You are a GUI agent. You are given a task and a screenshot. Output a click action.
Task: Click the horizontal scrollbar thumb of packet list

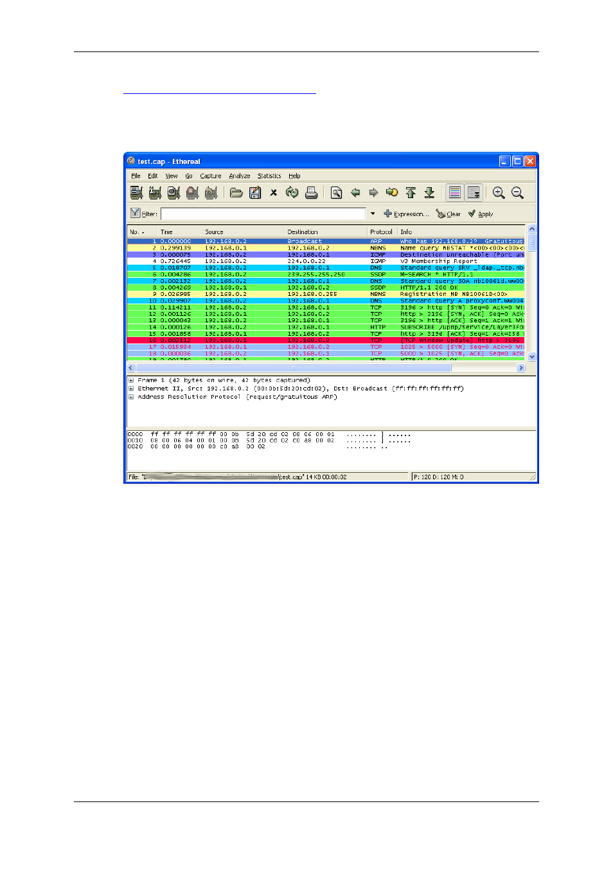click(x=293, y=368)
